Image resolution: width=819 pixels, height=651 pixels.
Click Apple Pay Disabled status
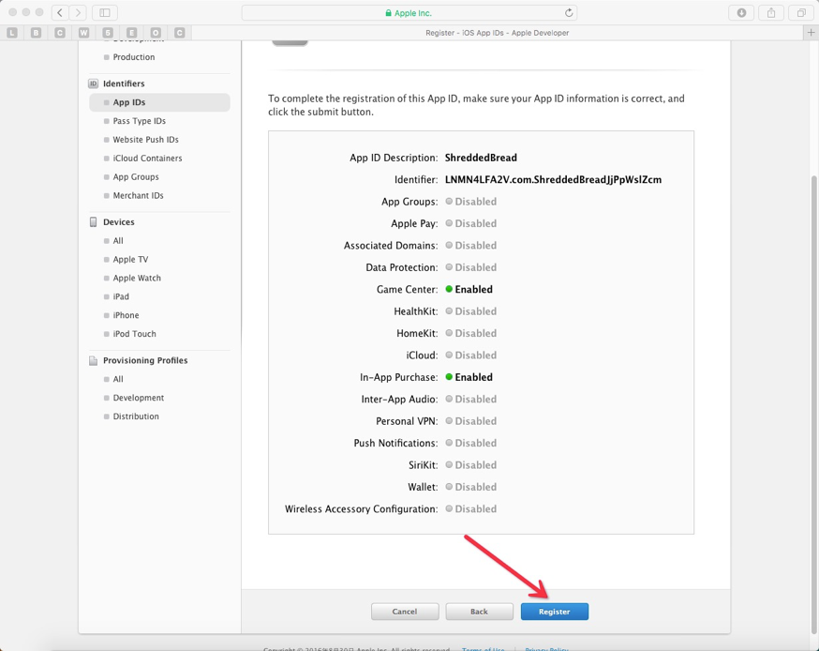471,224
